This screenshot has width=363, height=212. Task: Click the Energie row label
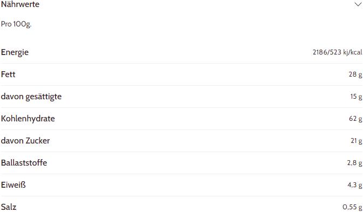[x=15, y=52]
